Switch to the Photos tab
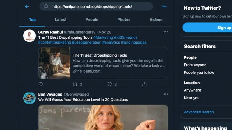This screenshot has height=130, width=232. pyautogui.click(x=124, y=20)
